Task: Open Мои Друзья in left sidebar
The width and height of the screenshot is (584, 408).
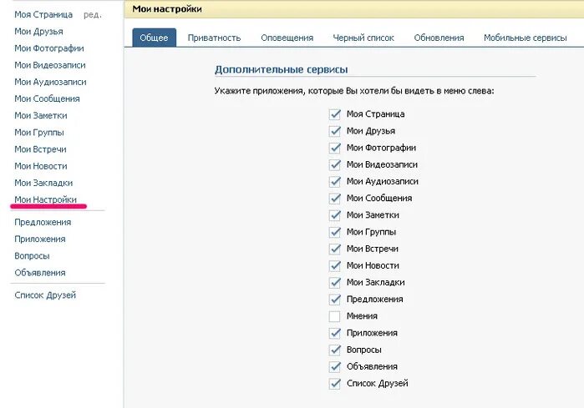Action: 38,32
